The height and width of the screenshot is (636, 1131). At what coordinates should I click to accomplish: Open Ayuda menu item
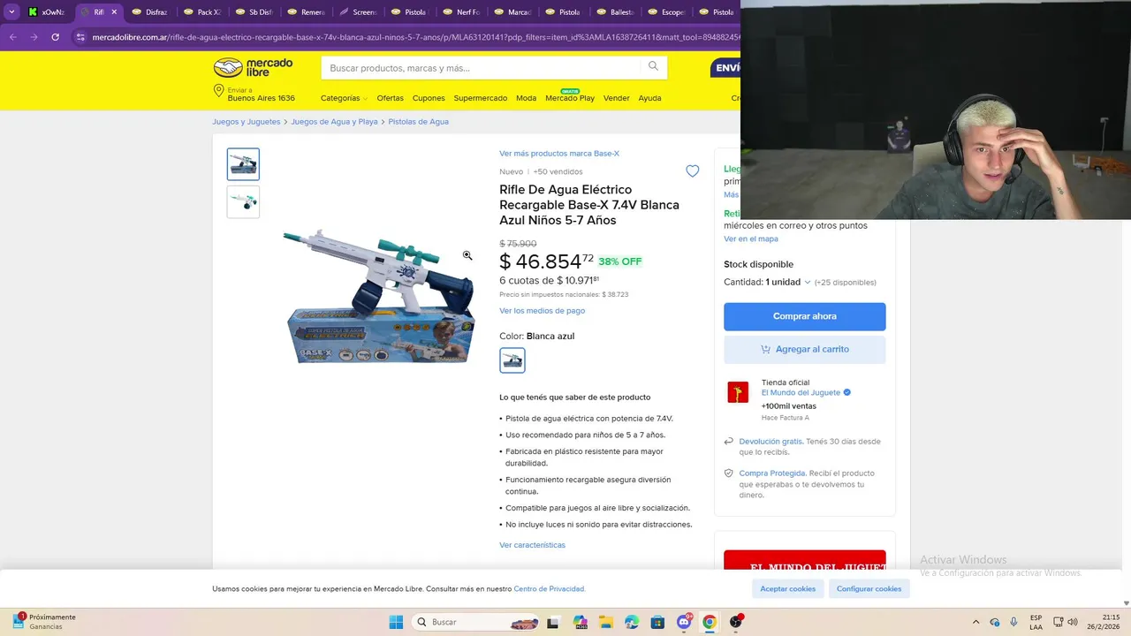tap(649, 98)
